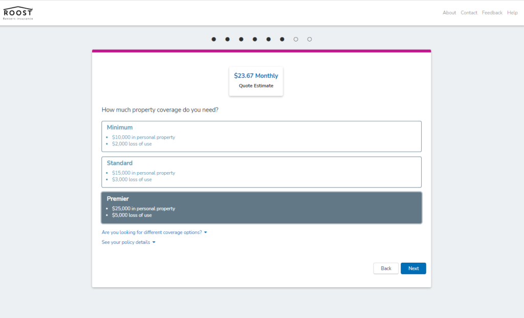Open the Feedback link
This screenshot has height=318, width=524.
[x=492, y=13]
